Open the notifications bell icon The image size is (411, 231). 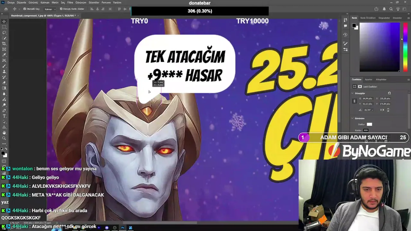click(384, 9)
